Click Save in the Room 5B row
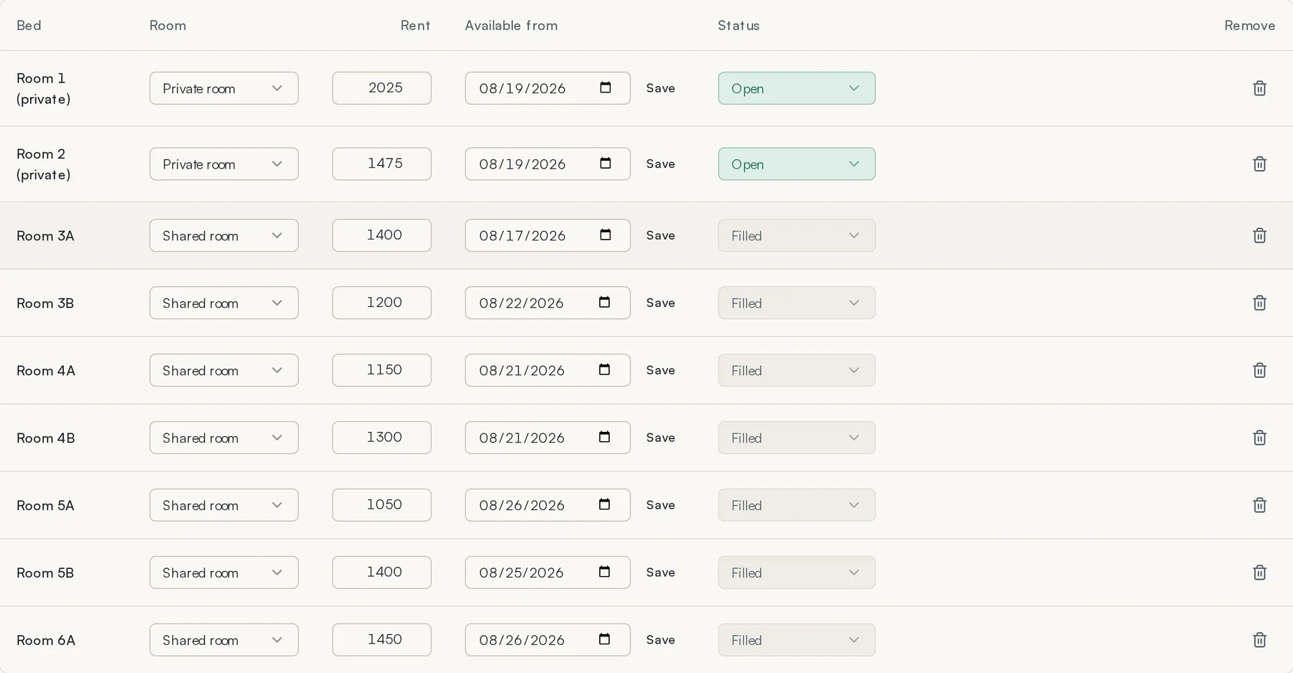Image resolution: width=1293 pixels, height=673 pixels. [x=660, y=573]
